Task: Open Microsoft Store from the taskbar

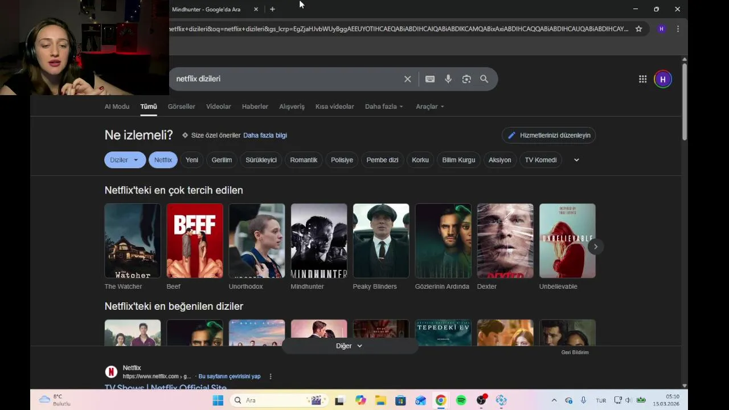Action: [400, 400]
